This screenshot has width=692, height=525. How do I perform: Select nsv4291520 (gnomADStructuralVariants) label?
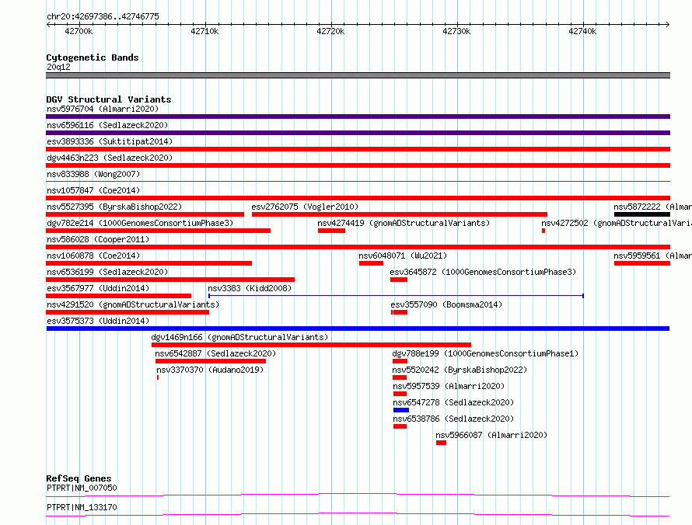(133, 304)
